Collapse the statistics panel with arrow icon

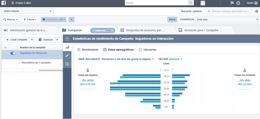coord(67,39)
